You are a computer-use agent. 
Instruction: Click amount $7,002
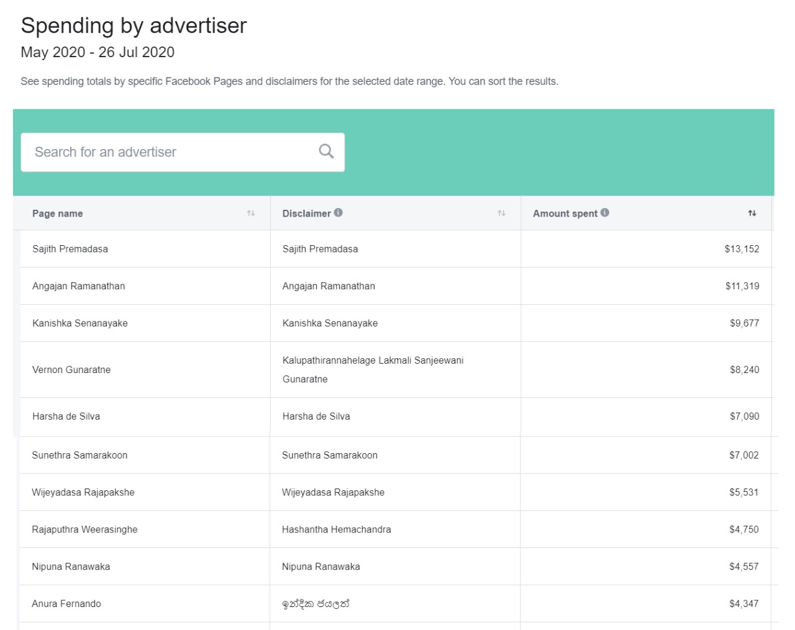coord(744,455)
